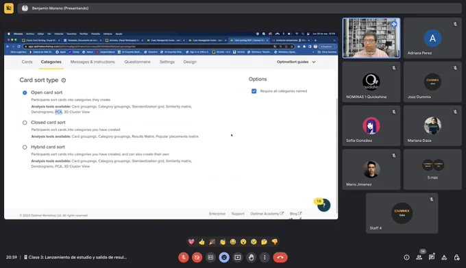Open the Archivo menu in the macOS bar
The image size is (466, 268).
coord(30,34)
